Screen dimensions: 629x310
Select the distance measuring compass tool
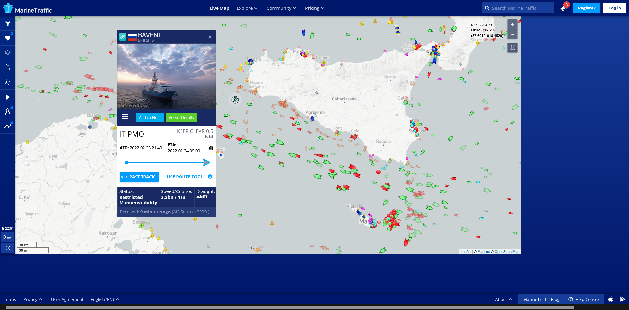click(x=8, y=112)
